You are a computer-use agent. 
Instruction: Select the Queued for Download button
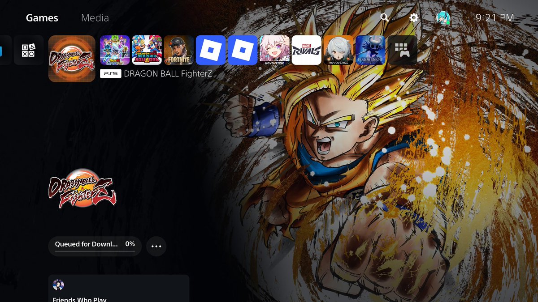[95, 246]
